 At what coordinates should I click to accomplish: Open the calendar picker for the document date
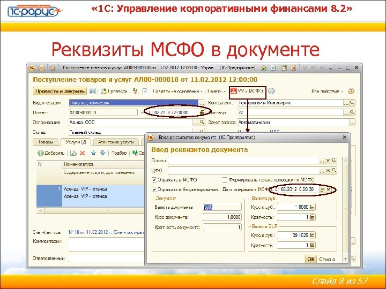coord(202,112)
